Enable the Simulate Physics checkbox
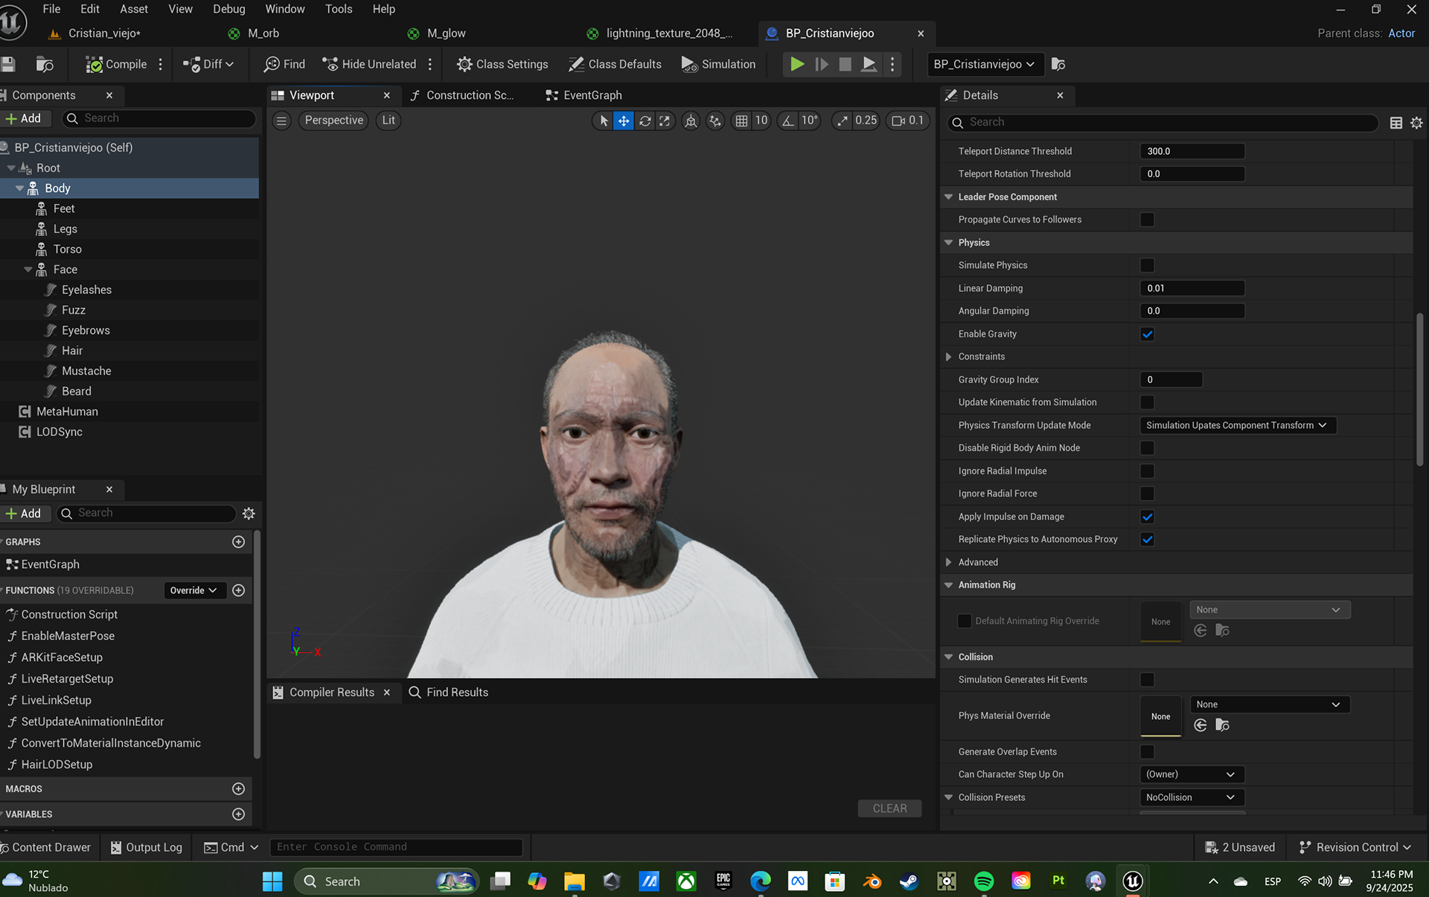Screen dimensions: 1429x897 click(1147, 266)
